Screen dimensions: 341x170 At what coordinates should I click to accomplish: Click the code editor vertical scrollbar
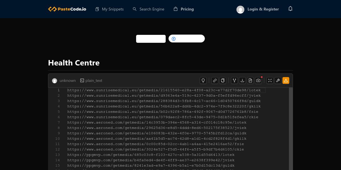click(x=291, y=129)
